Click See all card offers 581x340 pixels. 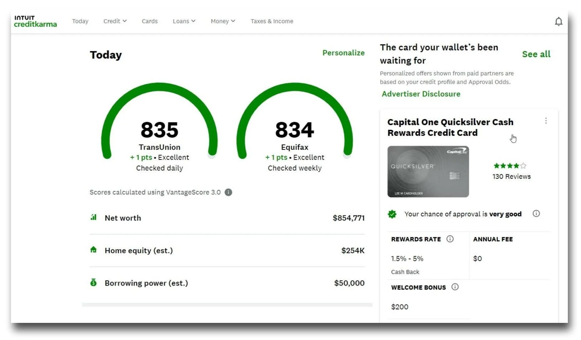[536, 54]
